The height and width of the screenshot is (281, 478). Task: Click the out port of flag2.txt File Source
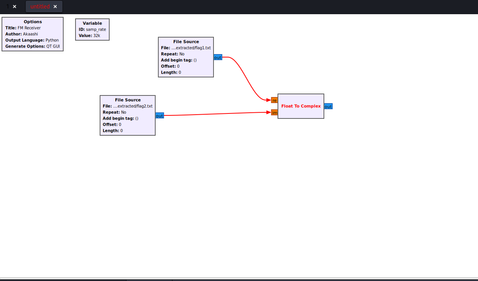click(x=159, y=116)
